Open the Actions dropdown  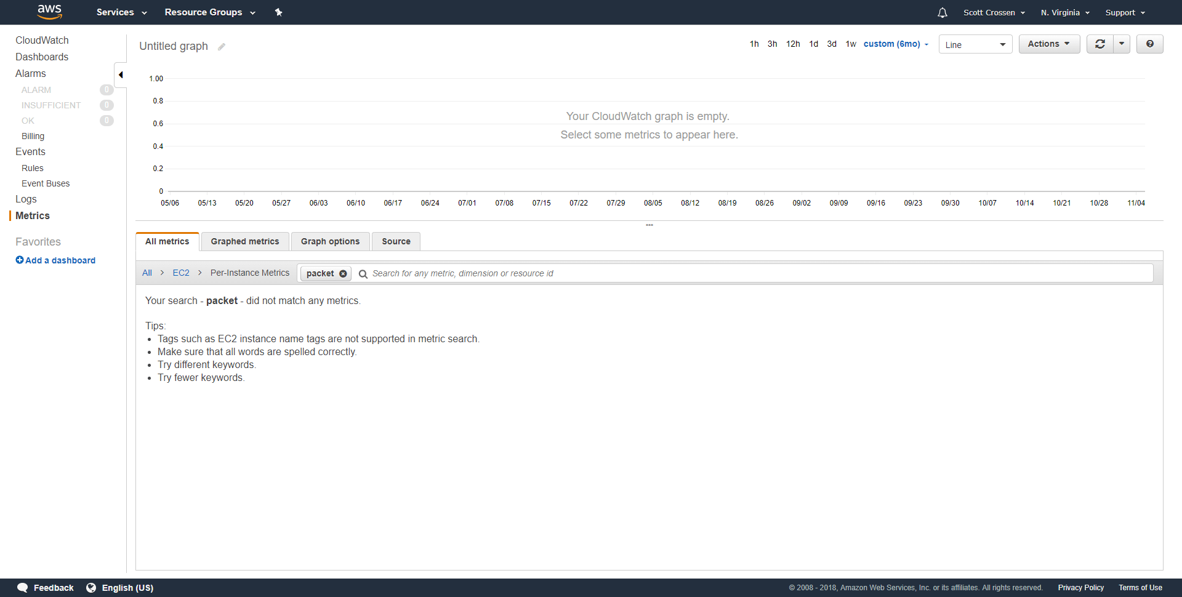(1048, 44)
